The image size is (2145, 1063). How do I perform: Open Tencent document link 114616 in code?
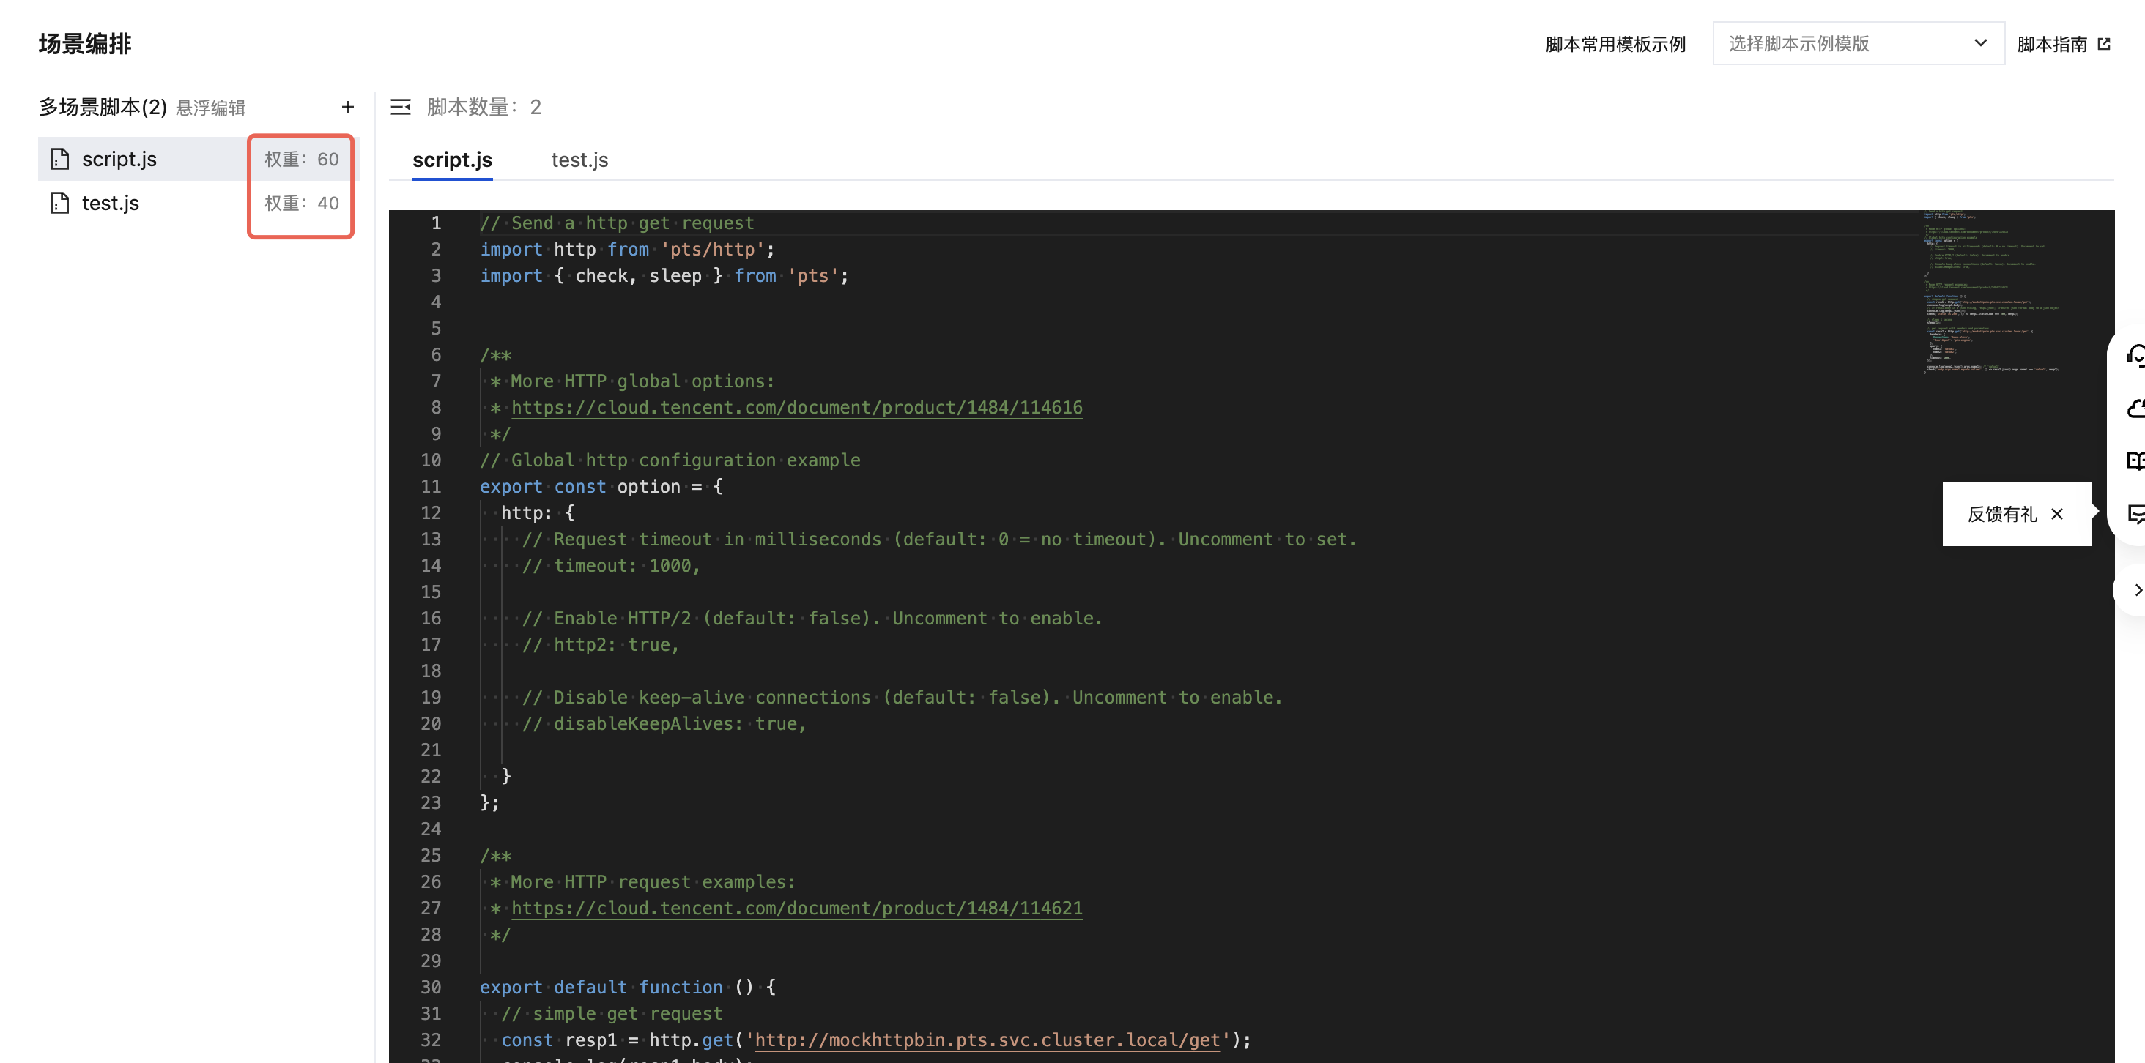point(797,407)
